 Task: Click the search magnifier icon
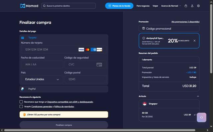(x=44, y=6)
